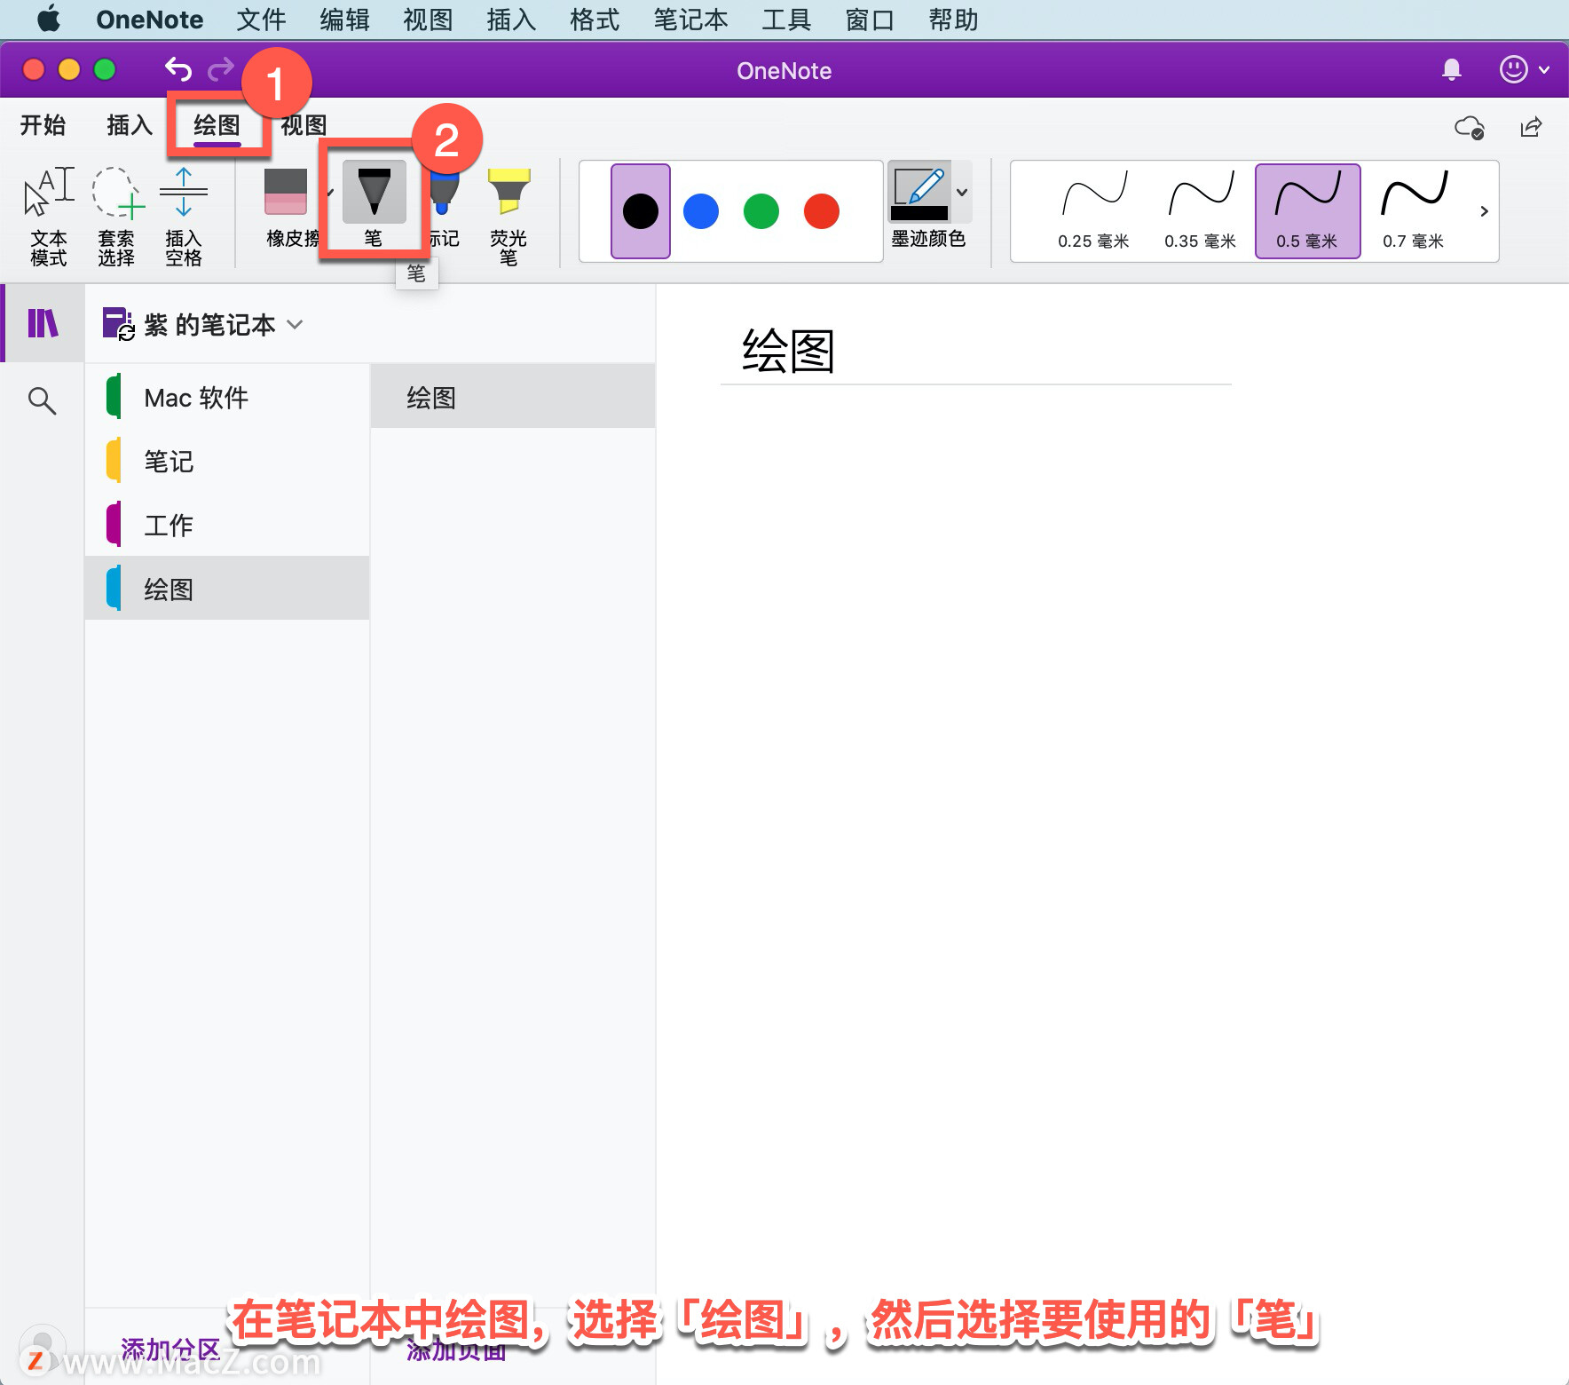
Task: Switch to the 绘图 ribbon tab
Action: [x=217, y=125]
